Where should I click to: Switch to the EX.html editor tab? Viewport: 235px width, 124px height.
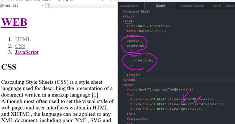pyautogui.click(x=160, y=6)
